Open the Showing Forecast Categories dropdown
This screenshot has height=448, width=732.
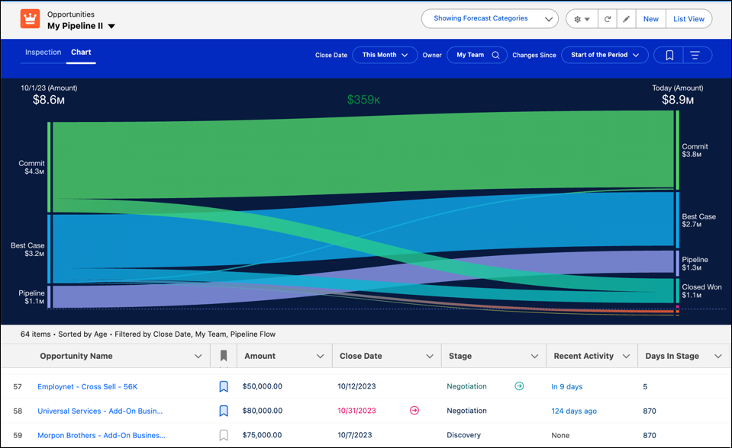click(x=489, y=18)
